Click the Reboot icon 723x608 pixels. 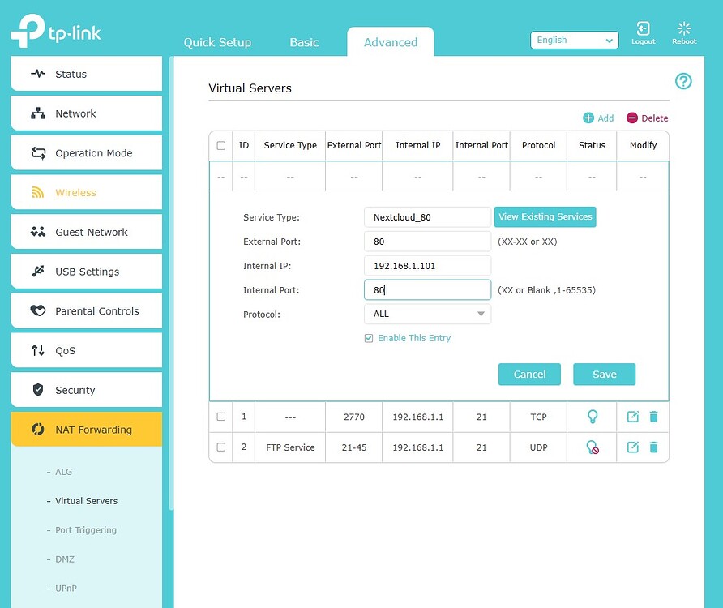coord(684,29)
